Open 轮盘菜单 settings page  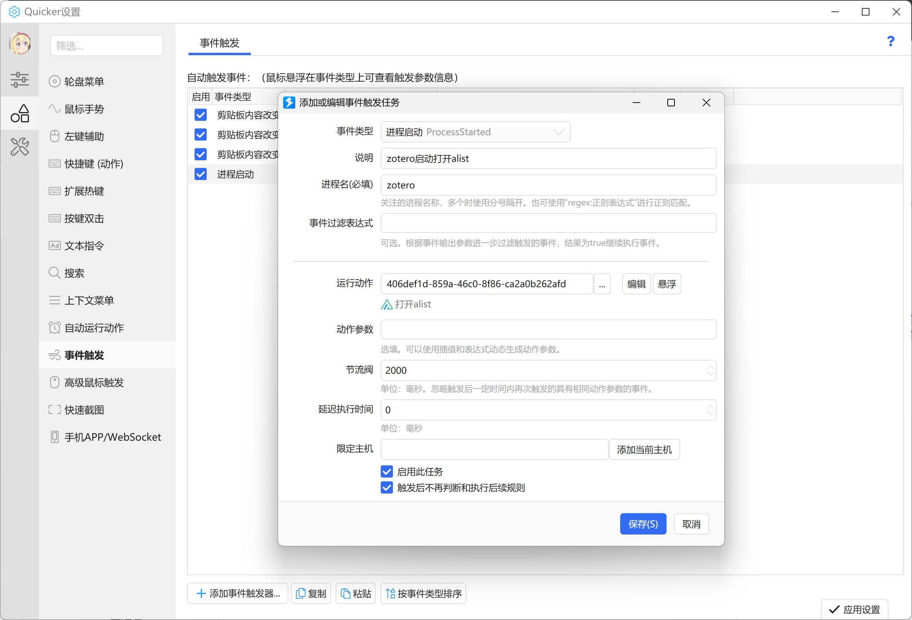(107, 81)
